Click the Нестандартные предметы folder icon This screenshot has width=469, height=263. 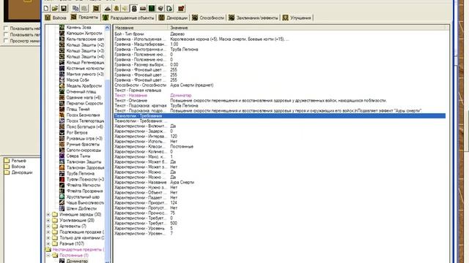pos(48,249)
